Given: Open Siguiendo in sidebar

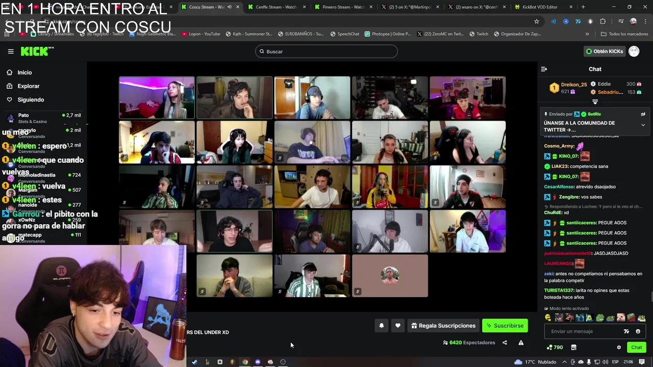Looking at the screenshot, I should pyautogui.click(x=31, y=100).
